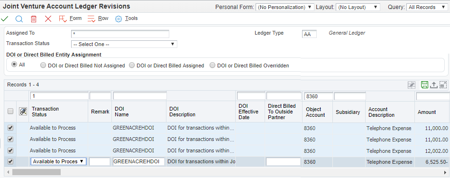Select DOI or Direct Billed Assigned option

coord(132,66)
